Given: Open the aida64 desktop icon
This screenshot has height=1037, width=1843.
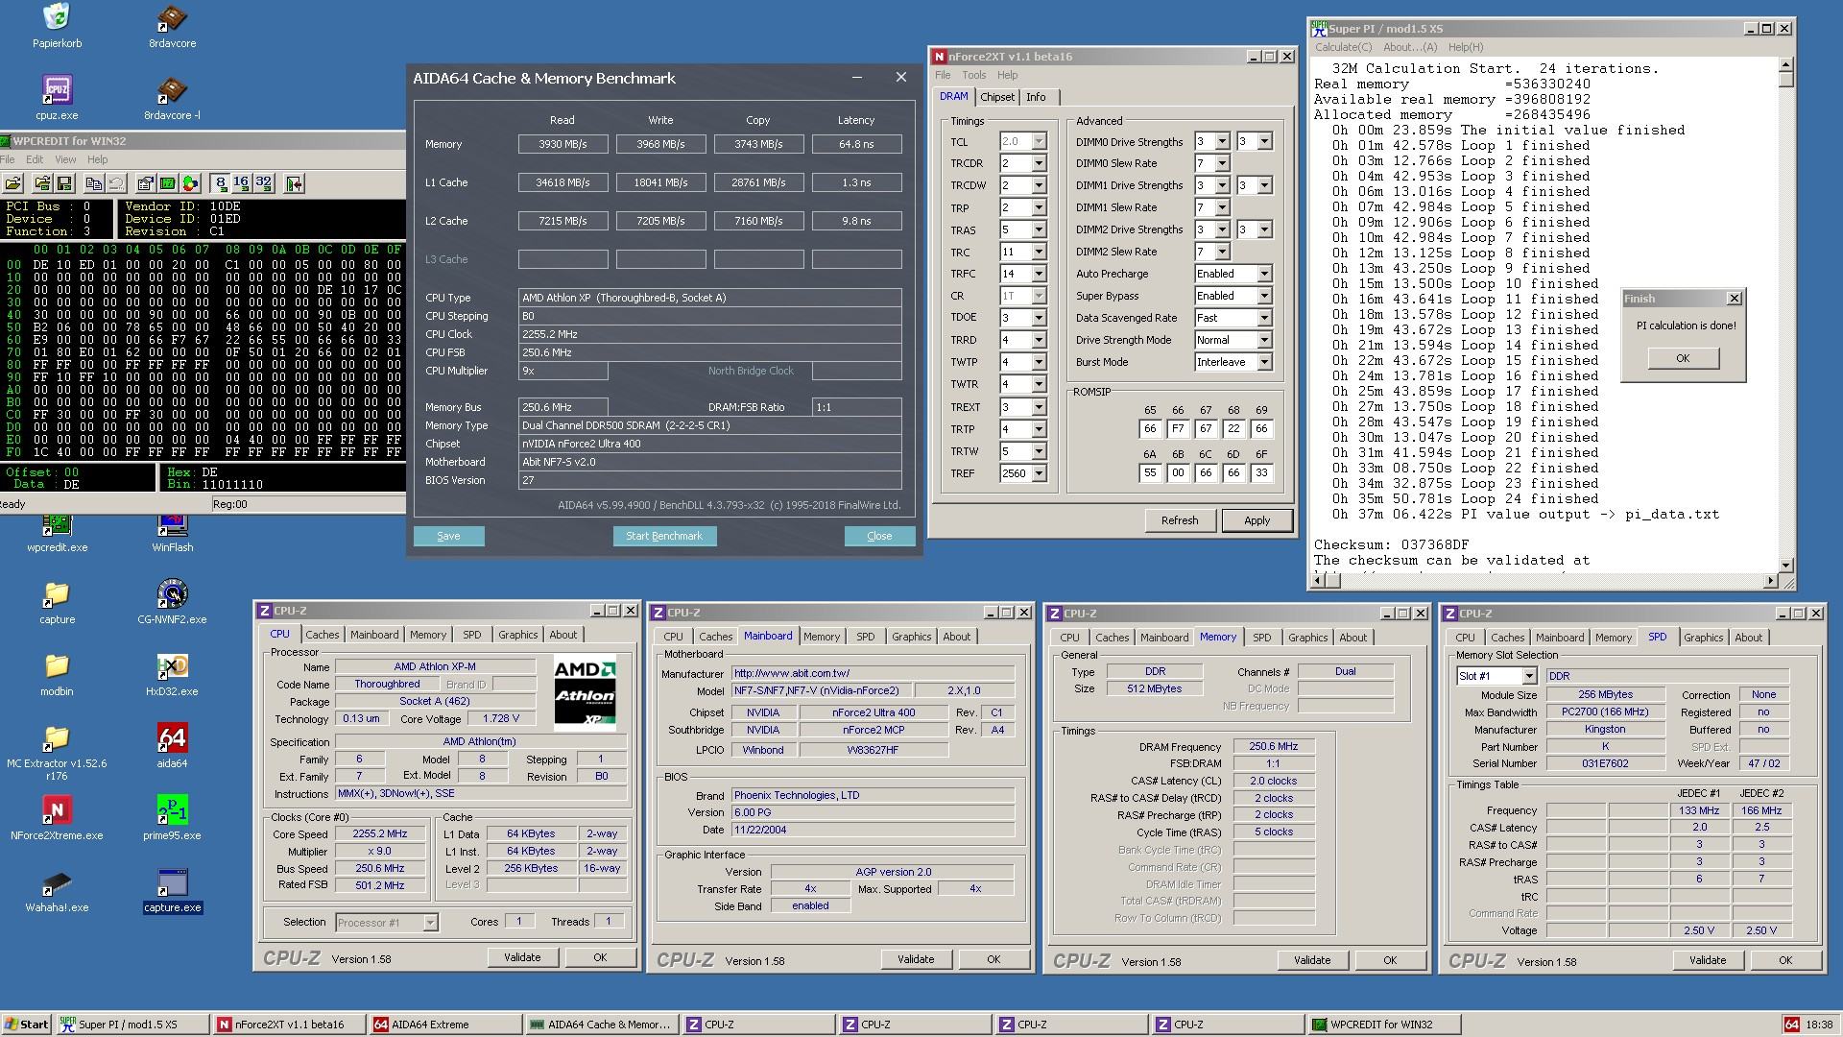Looking at the screenshot, I should tap(172, 739).
